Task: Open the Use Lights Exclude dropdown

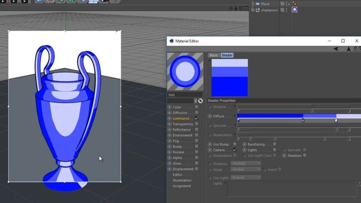Action: click(x=246, y=178)
